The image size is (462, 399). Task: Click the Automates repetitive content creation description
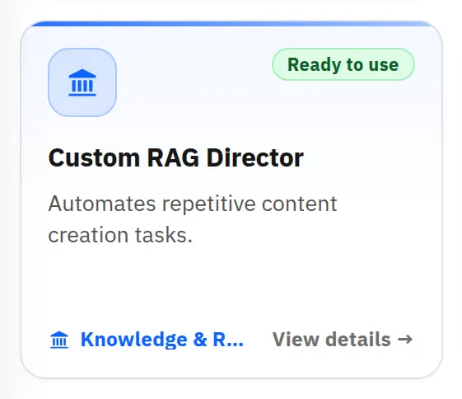193,219
